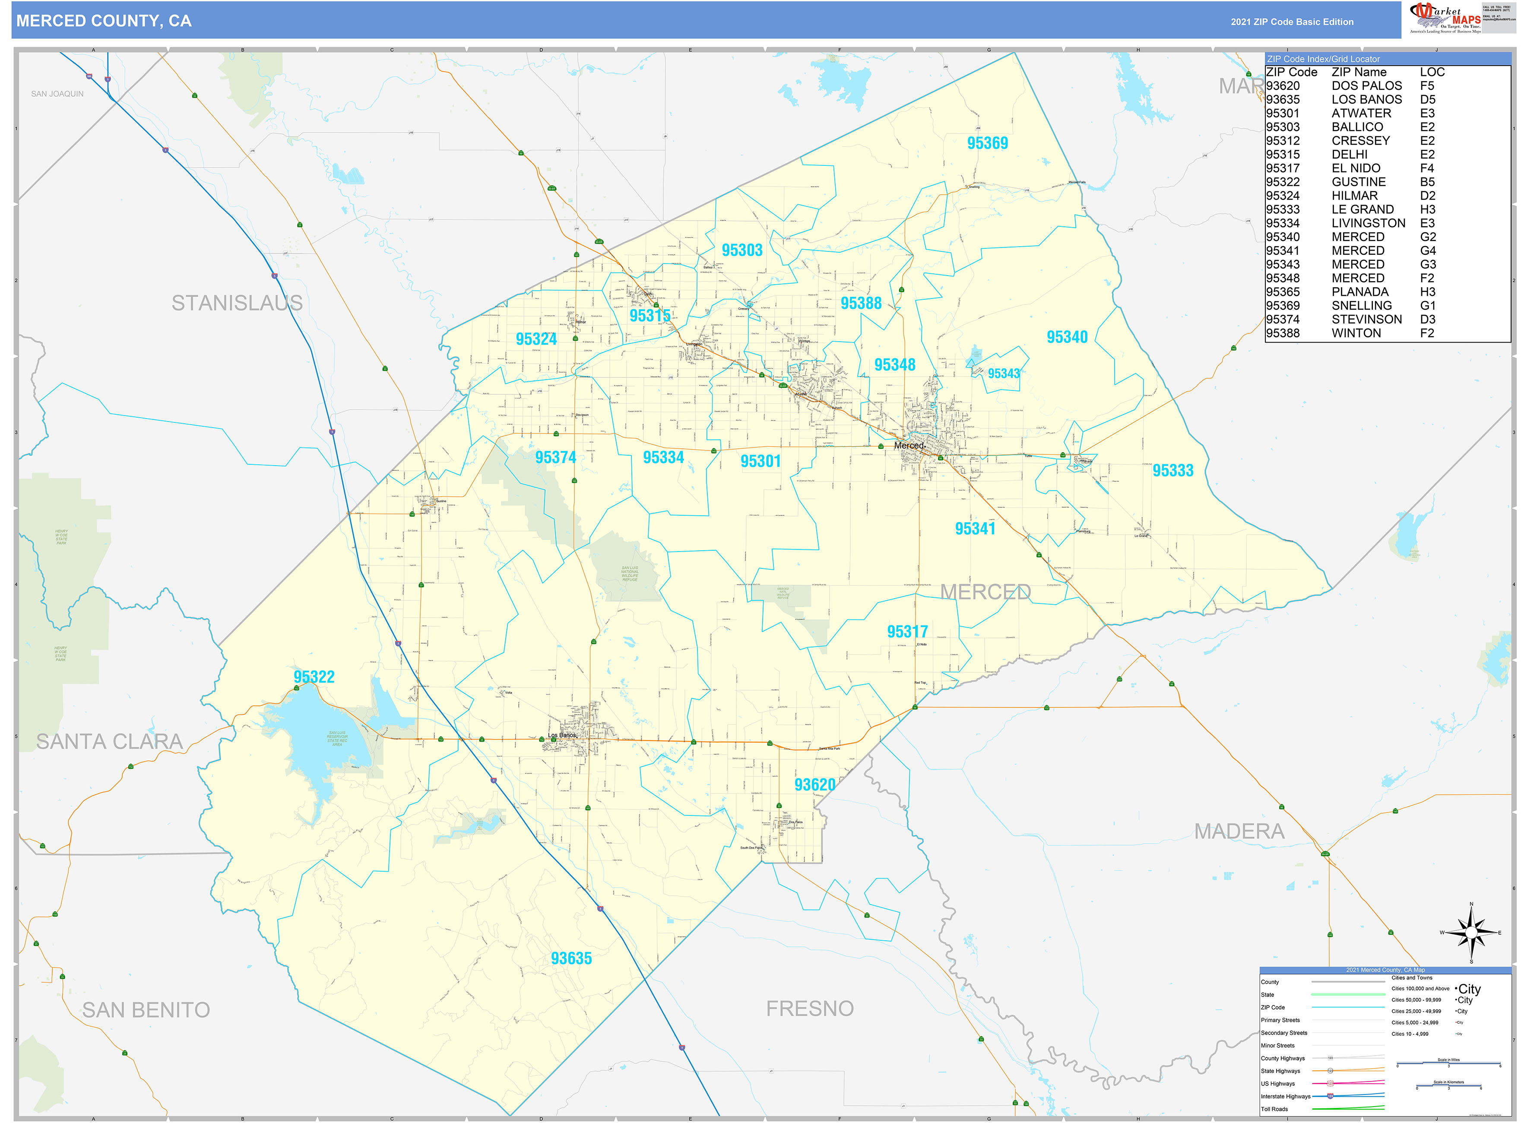Select the 95324 HILMAR index row
This screenshot has width=1524, height=1123.
coord(1351,195)
